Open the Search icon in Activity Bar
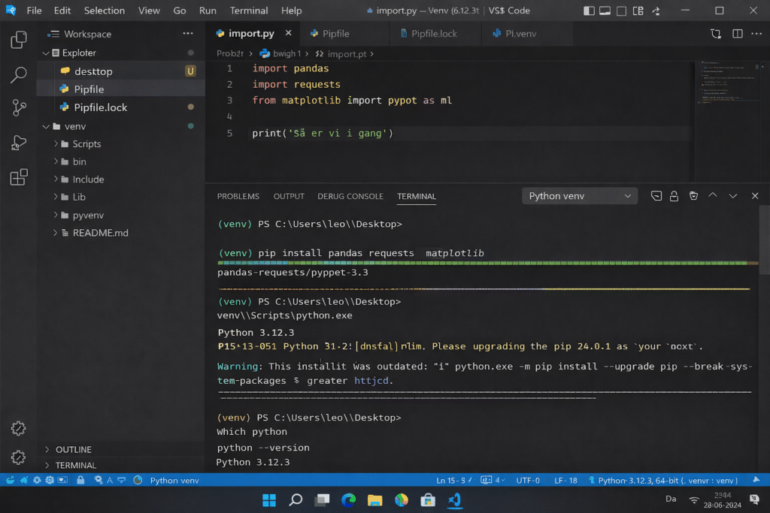770x513 pixels. pos(18,75)
